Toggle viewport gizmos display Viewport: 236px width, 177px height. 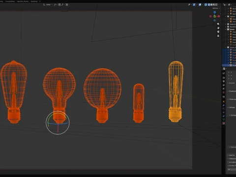tap(194, 4)
